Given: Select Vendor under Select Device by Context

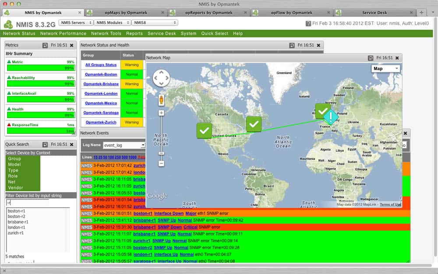Looking at the screenshot, I should 15,188.
